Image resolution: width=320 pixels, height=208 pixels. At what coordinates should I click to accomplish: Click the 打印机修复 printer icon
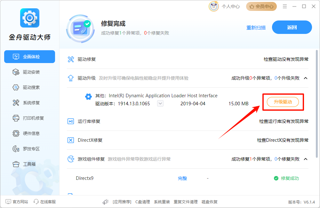point(16,118)
